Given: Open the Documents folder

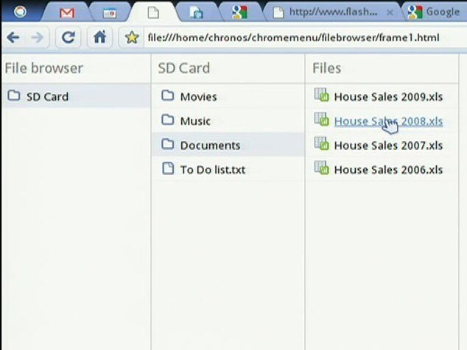Looking at the screenshot, I should [228, 145].
